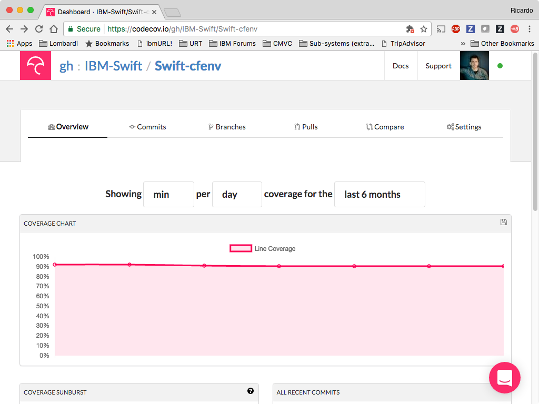Click the user avatar photo
539x404 pixels.
474,66
